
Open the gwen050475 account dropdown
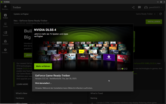[156, 7]
